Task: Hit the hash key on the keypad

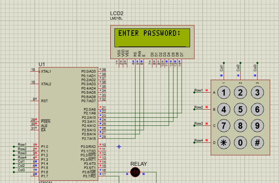Action: pos(257,142)
